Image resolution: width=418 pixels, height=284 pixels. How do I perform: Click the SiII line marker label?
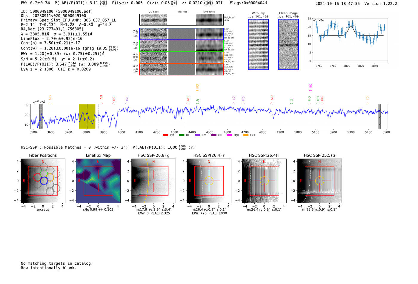[114, 100]
